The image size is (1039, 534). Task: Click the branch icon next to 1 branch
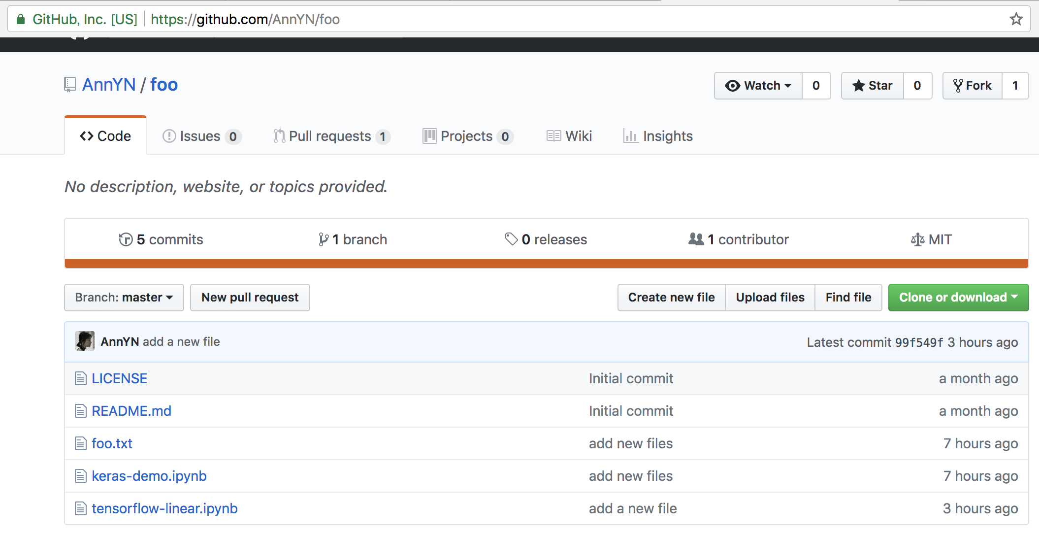[x=323, y=239]
